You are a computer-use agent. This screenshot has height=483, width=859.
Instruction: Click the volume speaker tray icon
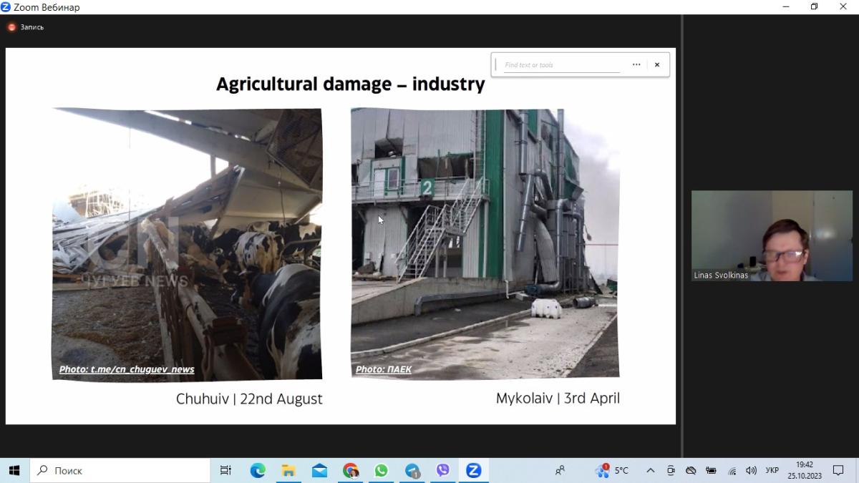(x=751, y=470)
